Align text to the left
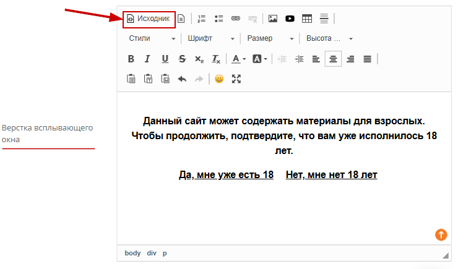Screen dimensions: 458x269 click(x=316, y=59)
